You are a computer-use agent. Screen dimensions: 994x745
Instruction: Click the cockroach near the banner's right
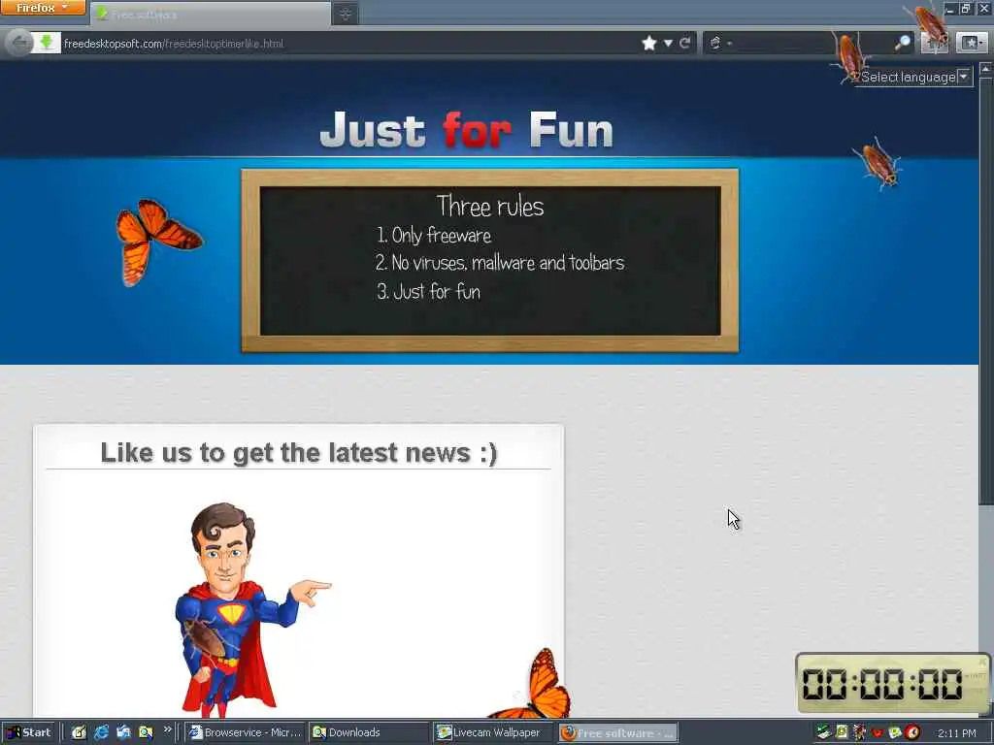pyautogui.click(x=878, y=164)
